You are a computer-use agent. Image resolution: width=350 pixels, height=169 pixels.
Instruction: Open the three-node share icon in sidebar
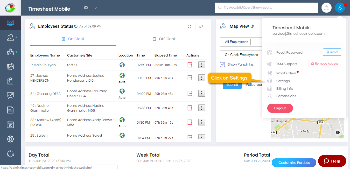click(x=10, y=153)
